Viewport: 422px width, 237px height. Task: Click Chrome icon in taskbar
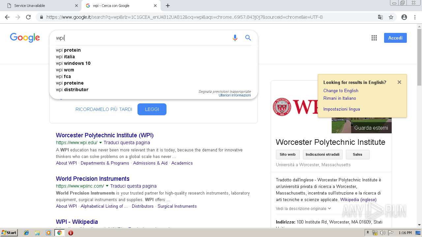pos(59,233)
